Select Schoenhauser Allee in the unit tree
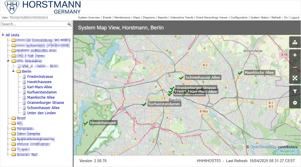This screenshot has width=301, height=167. [43, 108]
